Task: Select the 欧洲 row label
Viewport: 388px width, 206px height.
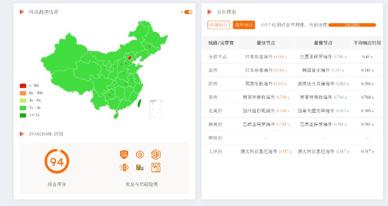Action: pyautogui.click(x=213, y=84)
